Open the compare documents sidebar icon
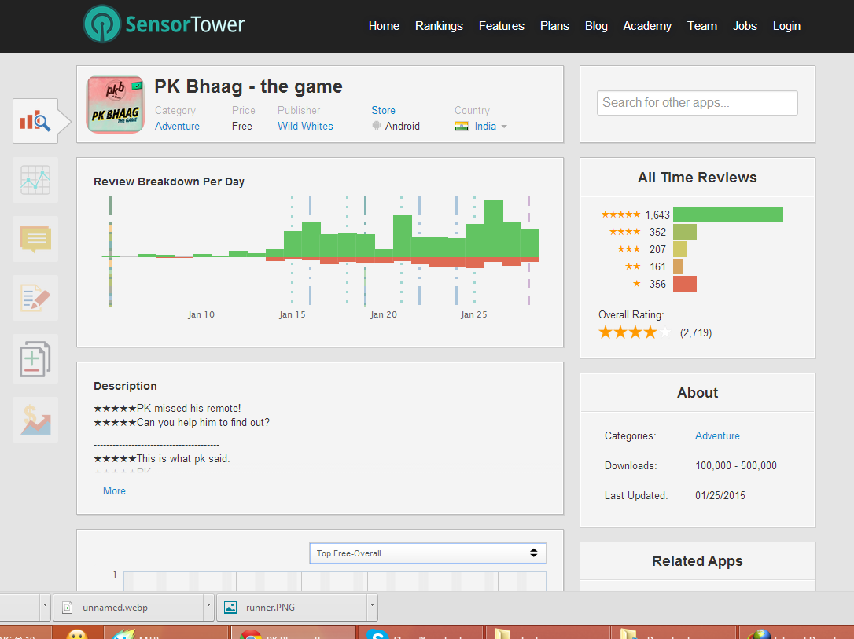 coord(35,358)
